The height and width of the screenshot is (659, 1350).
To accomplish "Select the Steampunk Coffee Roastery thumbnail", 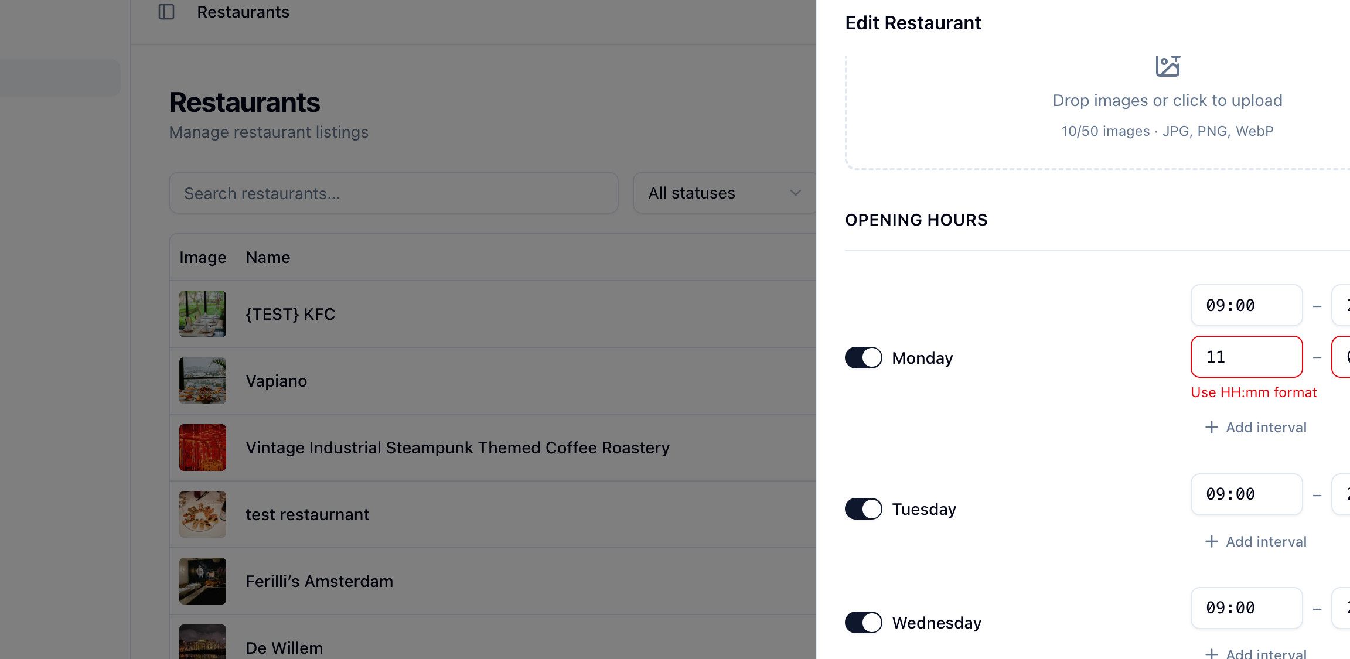I will (203, 448).
